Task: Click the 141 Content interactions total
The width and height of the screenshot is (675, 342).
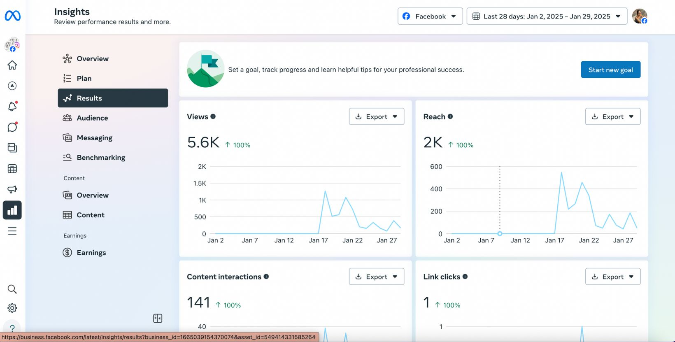Action: (198, 302)
